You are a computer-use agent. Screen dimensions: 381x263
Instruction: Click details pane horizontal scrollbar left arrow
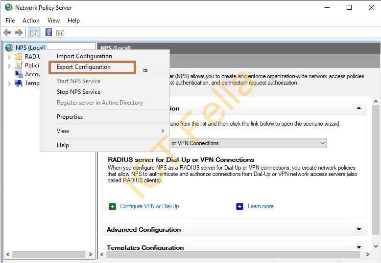[102, 255]
